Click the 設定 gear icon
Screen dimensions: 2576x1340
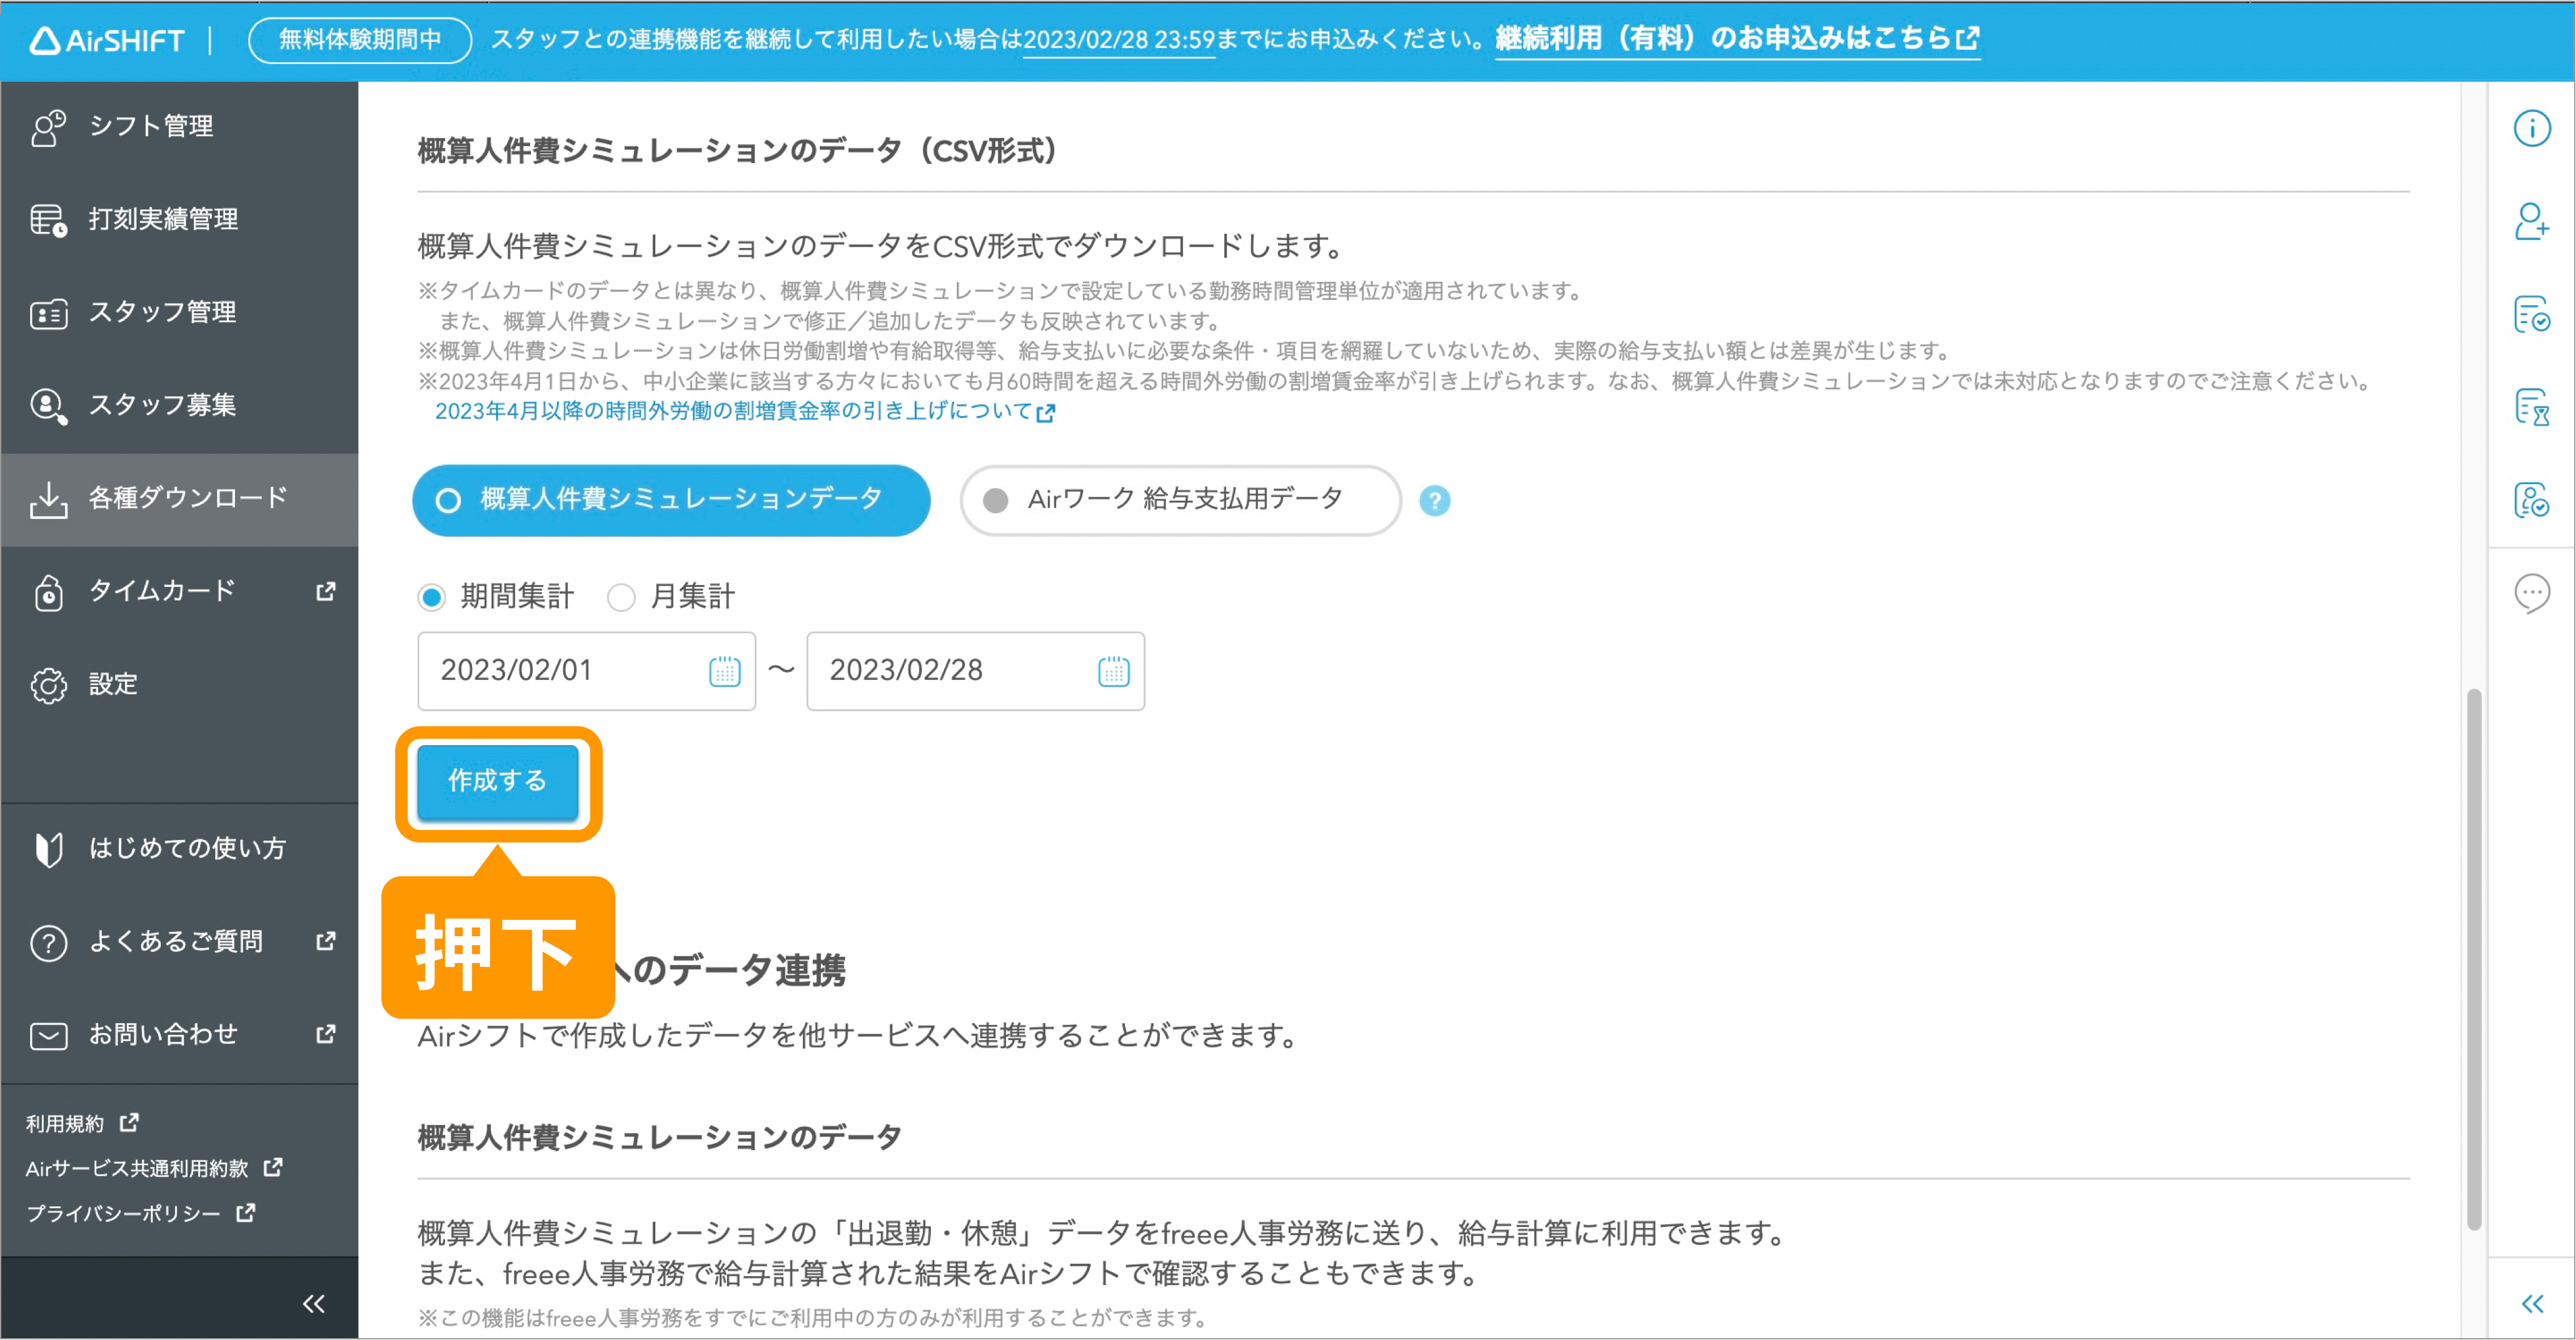point(48,686)
